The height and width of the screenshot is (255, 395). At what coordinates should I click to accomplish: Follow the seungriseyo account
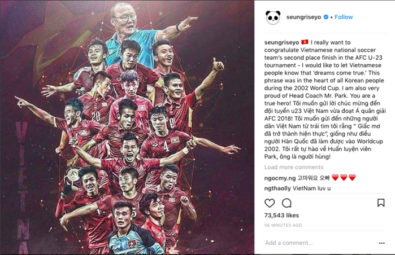point(344,17)
